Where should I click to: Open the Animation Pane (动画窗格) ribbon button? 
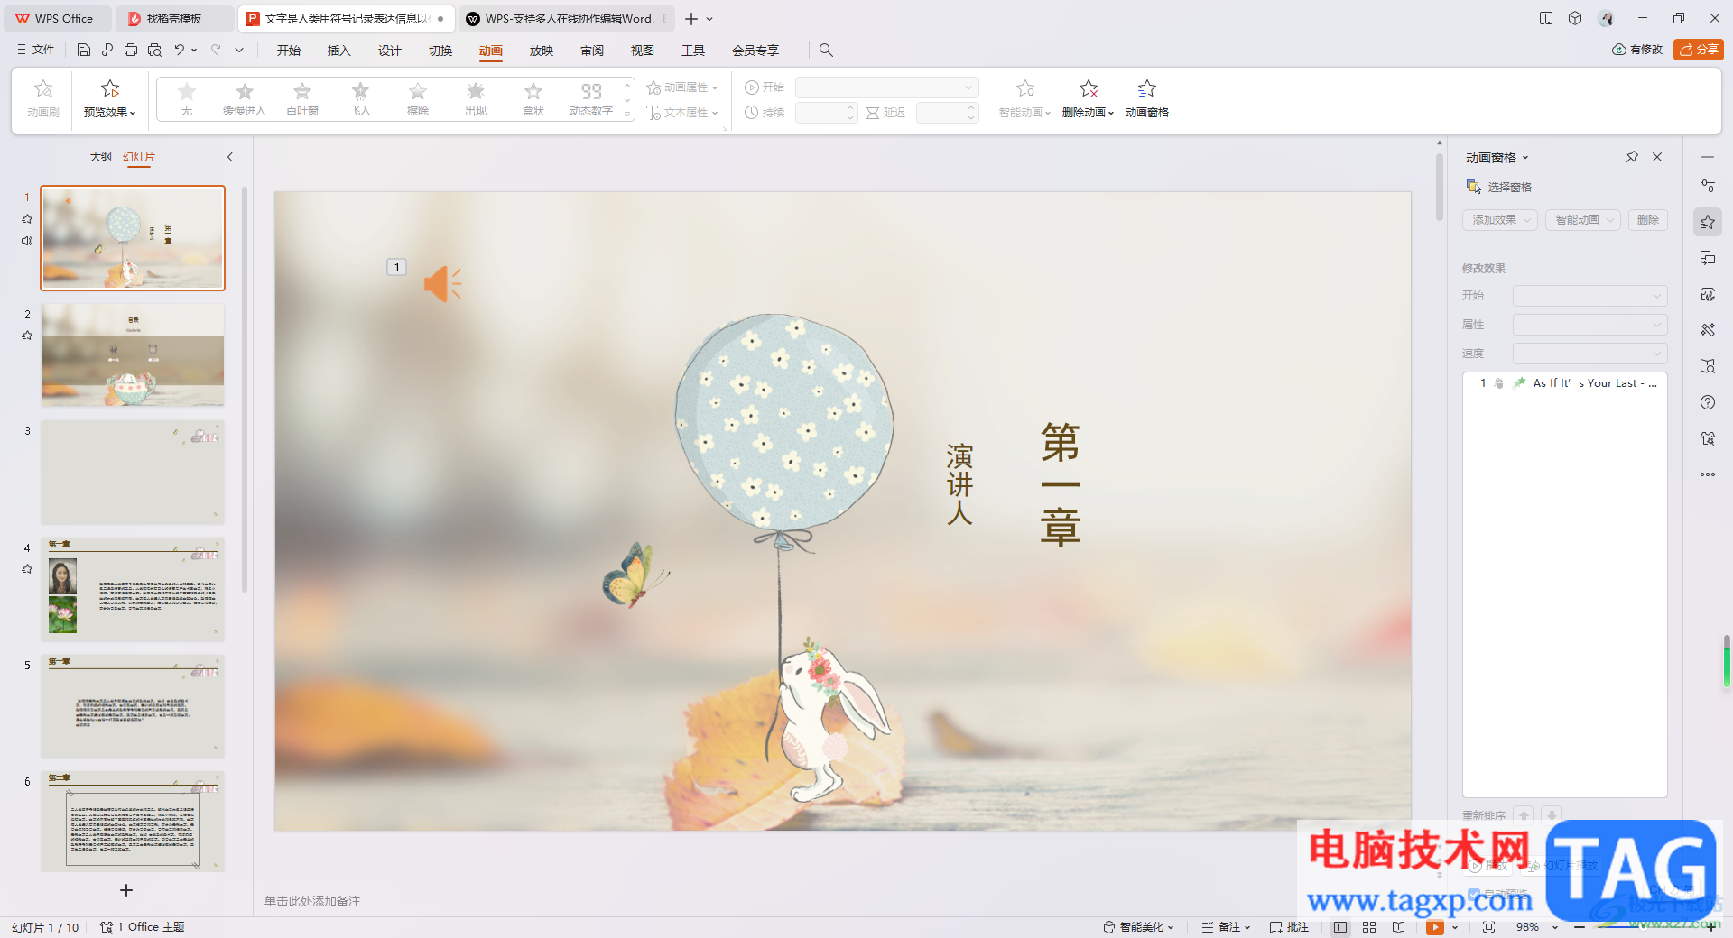coord(1146,98)
